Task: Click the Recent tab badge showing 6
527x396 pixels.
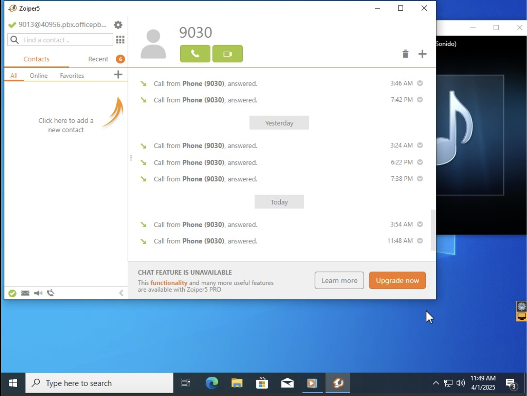Action: tap(120, 59)
